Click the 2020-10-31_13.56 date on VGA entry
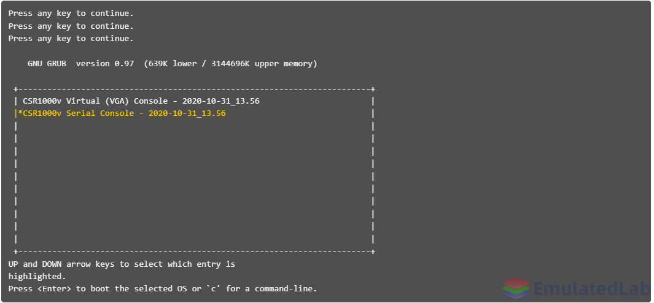Image resolution: width=654 pixels, height=303 pixels. [x=221, y=101]
